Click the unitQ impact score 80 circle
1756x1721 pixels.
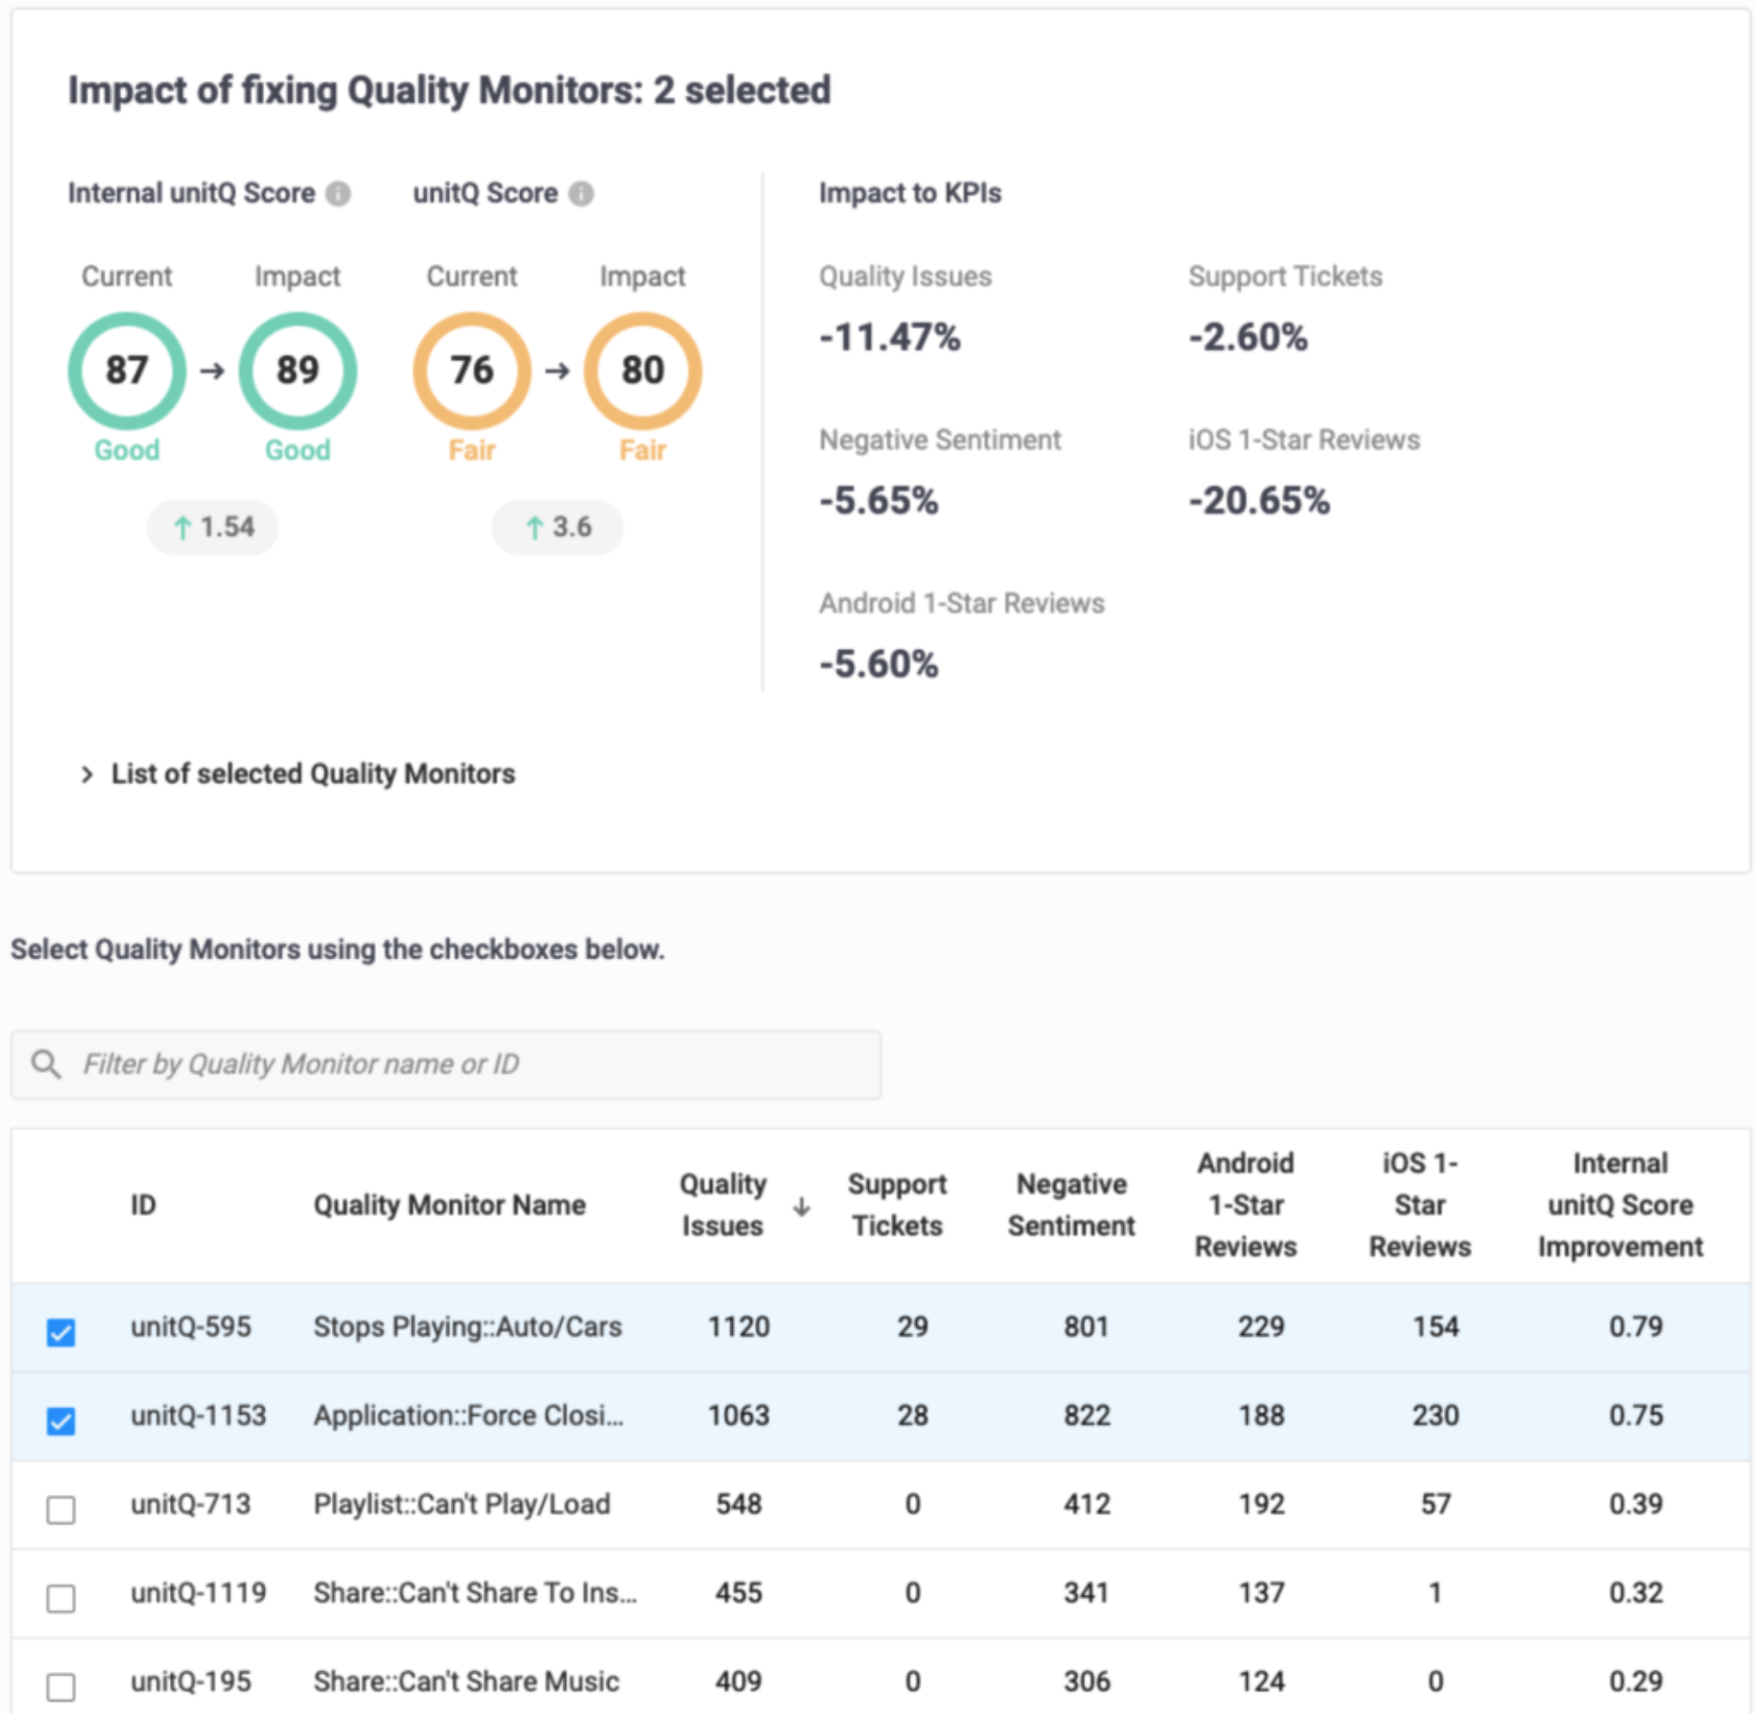pos(642,371)
